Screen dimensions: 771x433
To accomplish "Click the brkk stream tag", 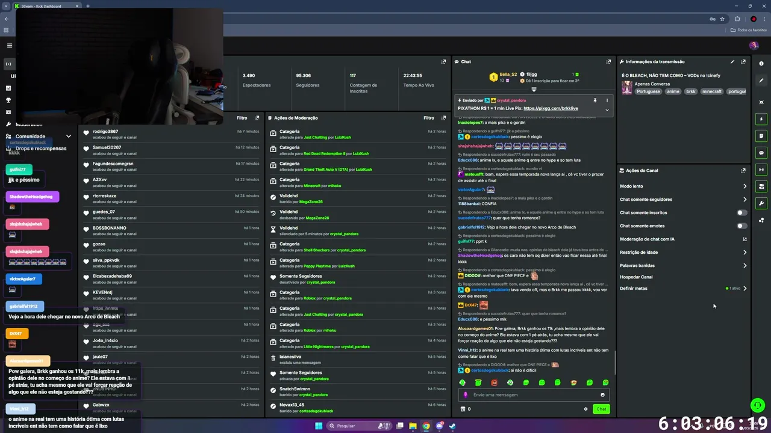I will (690, 91).
